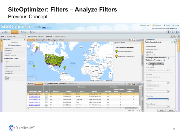Click Patient Age slider right handle
Image resolution: width=180 pixels, height=135 pixels.
tap(168, 99)
